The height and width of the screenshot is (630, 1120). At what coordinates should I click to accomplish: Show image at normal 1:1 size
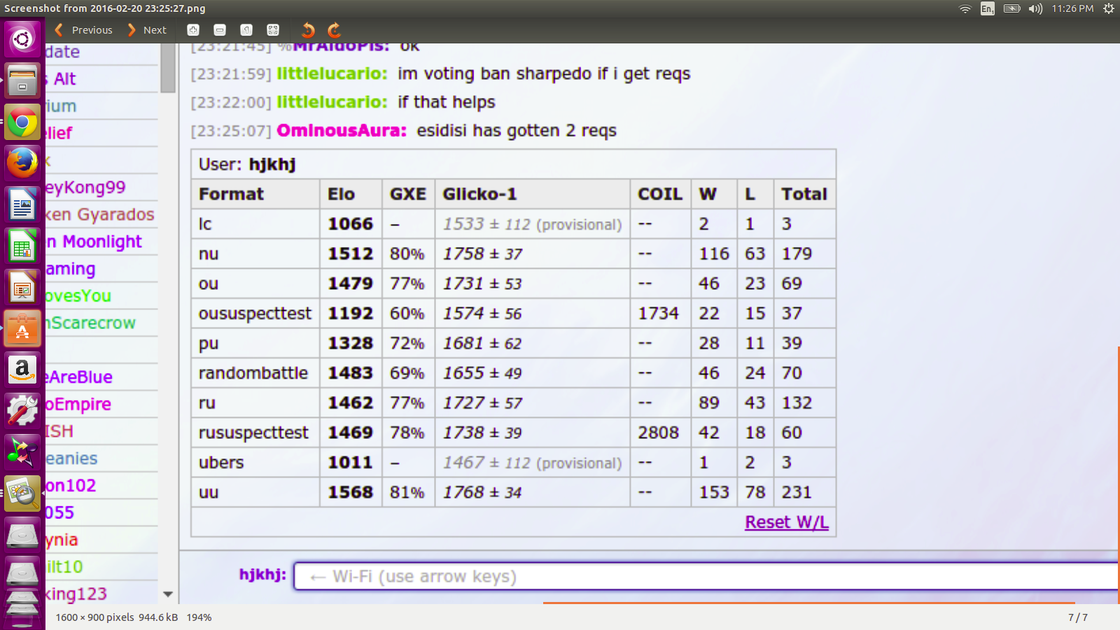point(246,30)
